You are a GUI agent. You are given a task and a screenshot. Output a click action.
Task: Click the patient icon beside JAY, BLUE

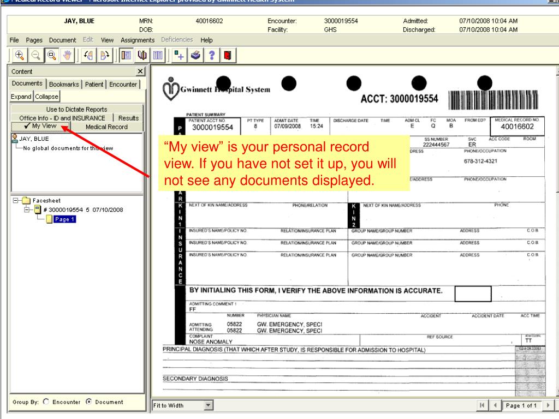click(15, 138)
